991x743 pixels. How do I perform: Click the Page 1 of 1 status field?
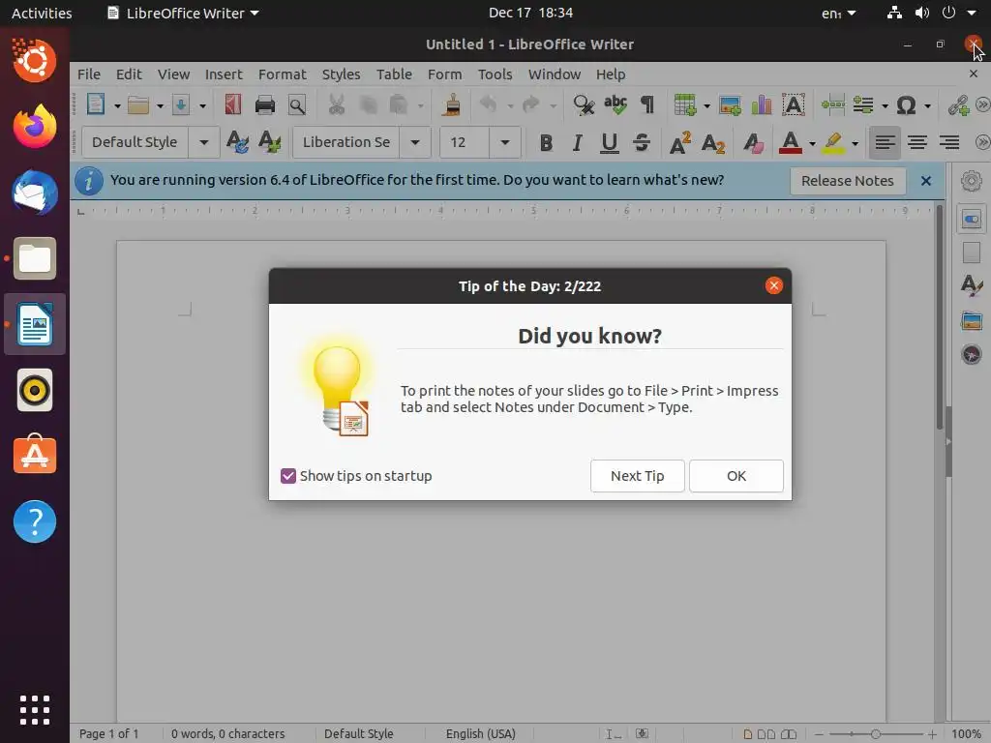(108, 734)
